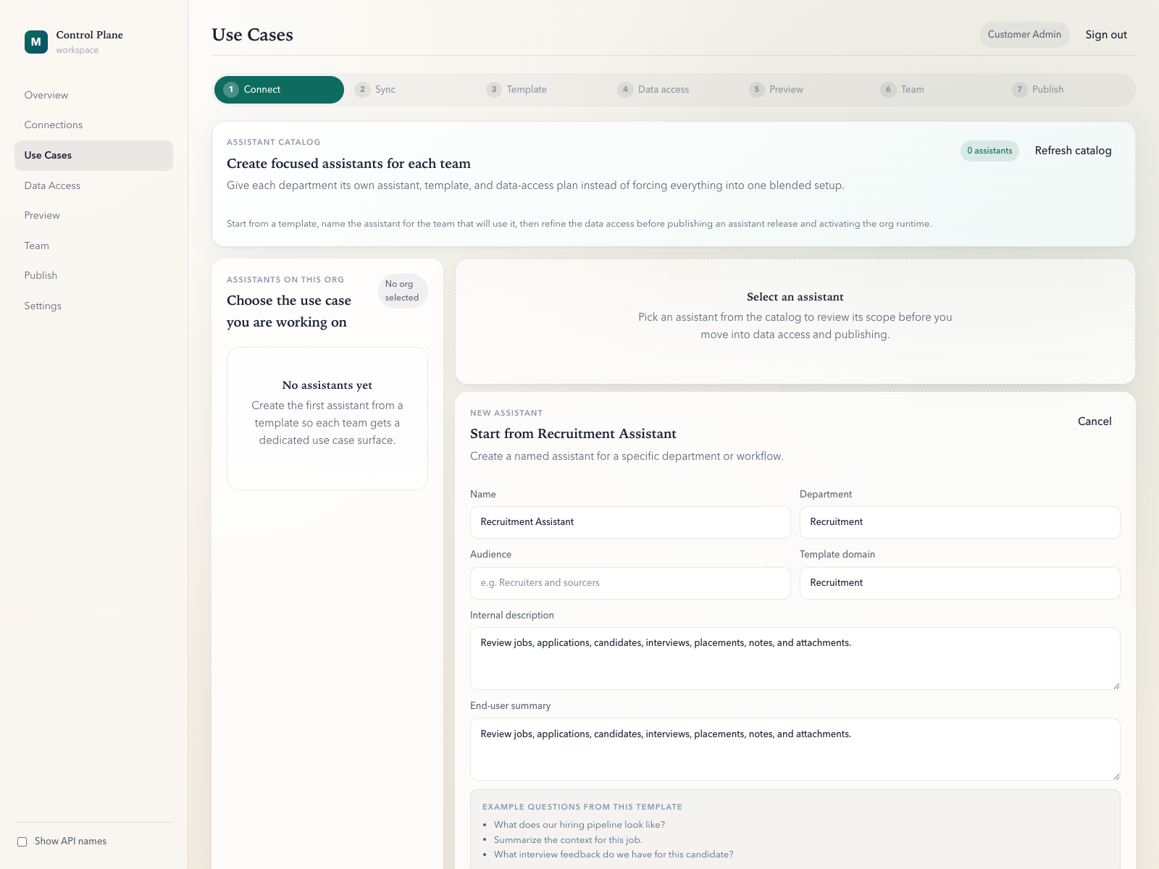Enable the Show API names checkbox

click(x=22, y=841)
